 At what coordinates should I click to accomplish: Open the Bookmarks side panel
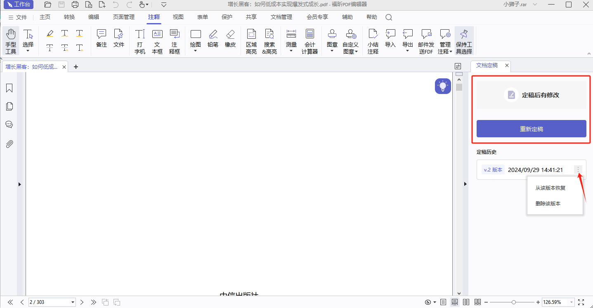(9, 88)
